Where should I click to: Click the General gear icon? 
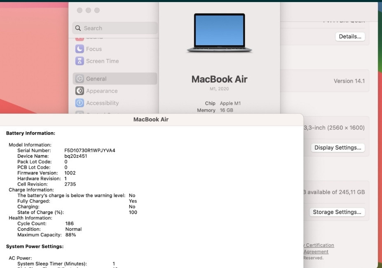[80, 78]
